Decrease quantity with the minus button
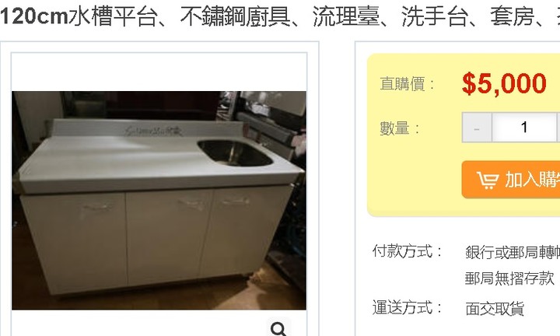560x336 pixels. (477, 128)
